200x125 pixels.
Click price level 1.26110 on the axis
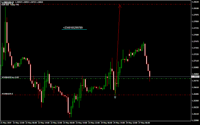[195, 114]
